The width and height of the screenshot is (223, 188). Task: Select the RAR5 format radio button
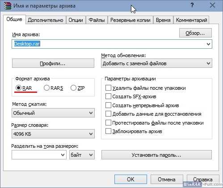(x=46, y=88)
